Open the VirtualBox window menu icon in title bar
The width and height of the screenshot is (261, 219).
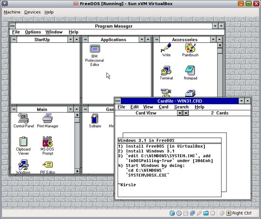4,3
